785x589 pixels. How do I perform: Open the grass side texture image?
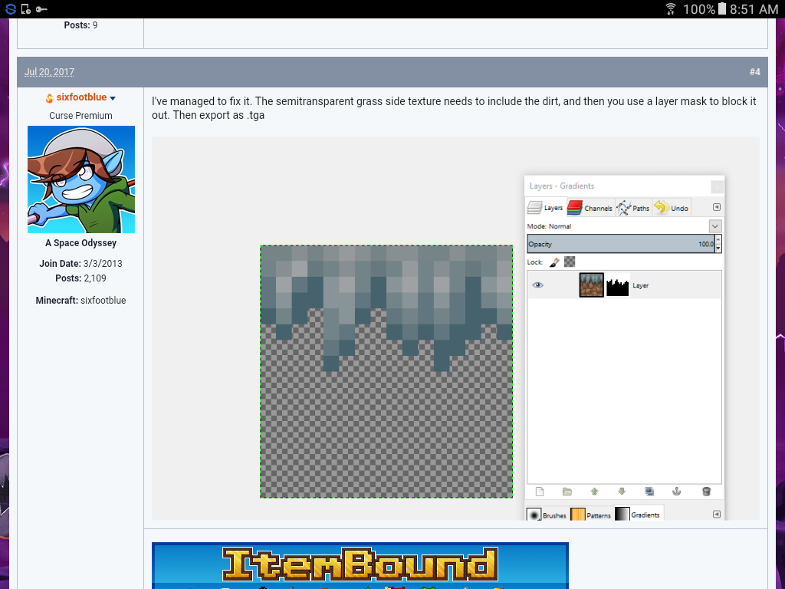pyautogui.click(x=386, y=371)
